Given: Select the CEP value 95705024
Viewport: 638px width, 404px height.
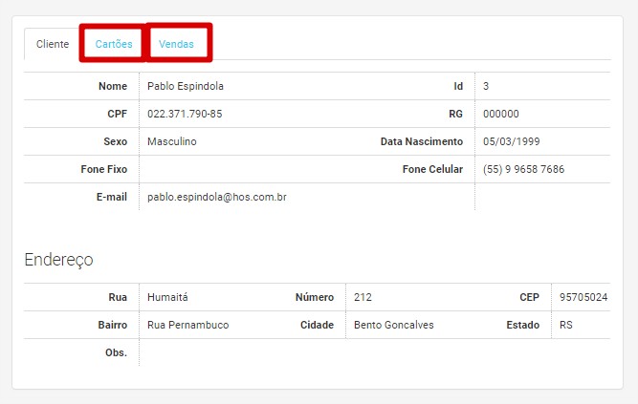Looking at the screenshot, I should pos(583,297).
